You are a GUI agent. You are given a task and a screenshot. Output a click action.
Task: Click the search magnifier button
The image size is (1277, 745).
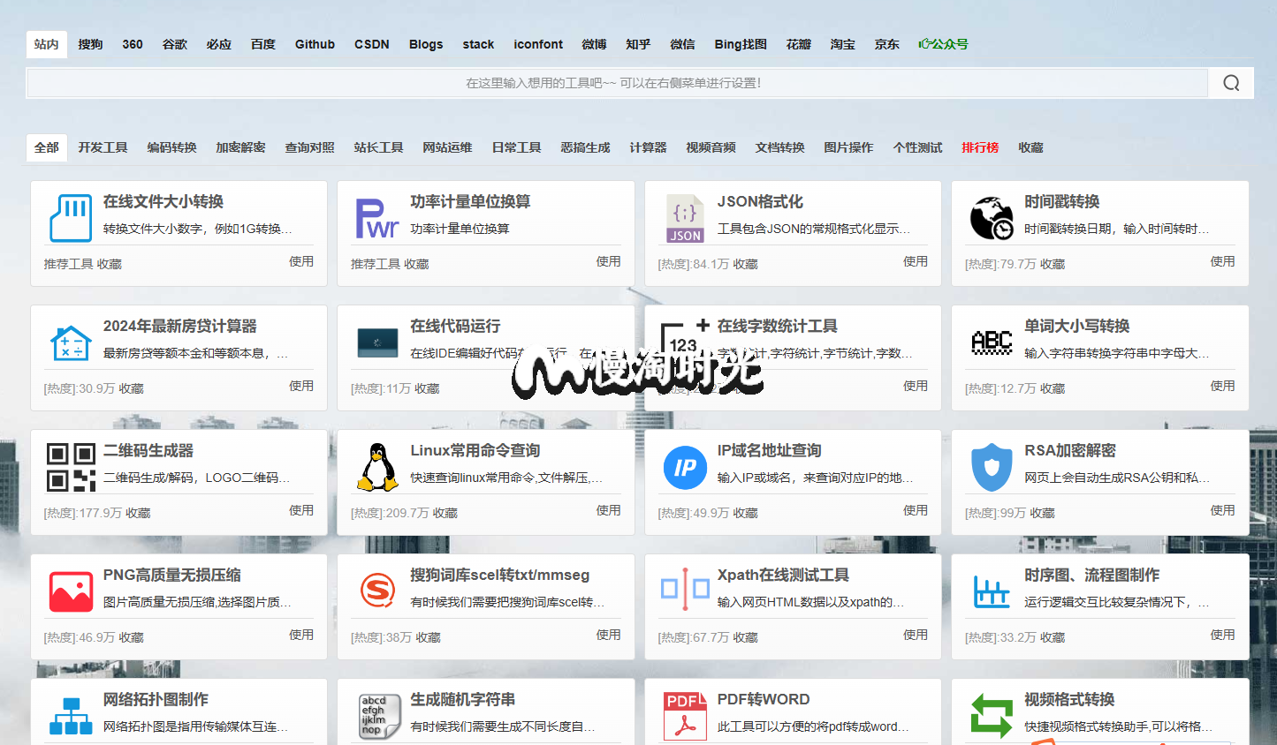point(1231,83)
